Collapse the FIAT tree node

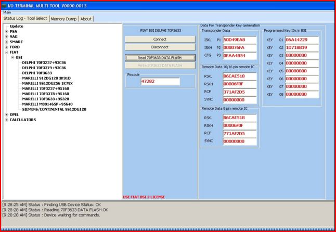point(6,53)
